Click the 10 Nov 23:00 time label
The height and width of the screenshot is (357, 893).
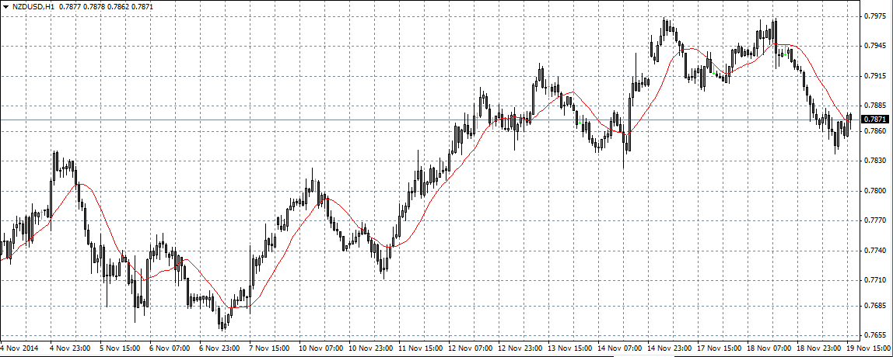(x=371, y=348)
